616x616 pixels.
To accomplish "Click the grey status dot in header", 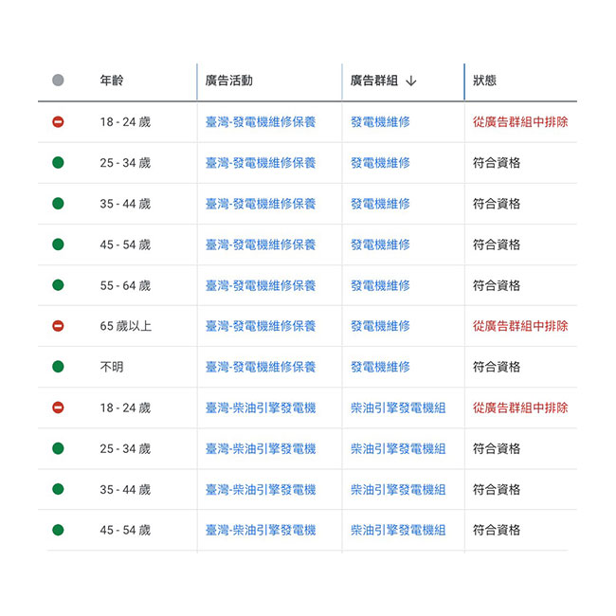I will pyautogui.click(x=58, y=81).
